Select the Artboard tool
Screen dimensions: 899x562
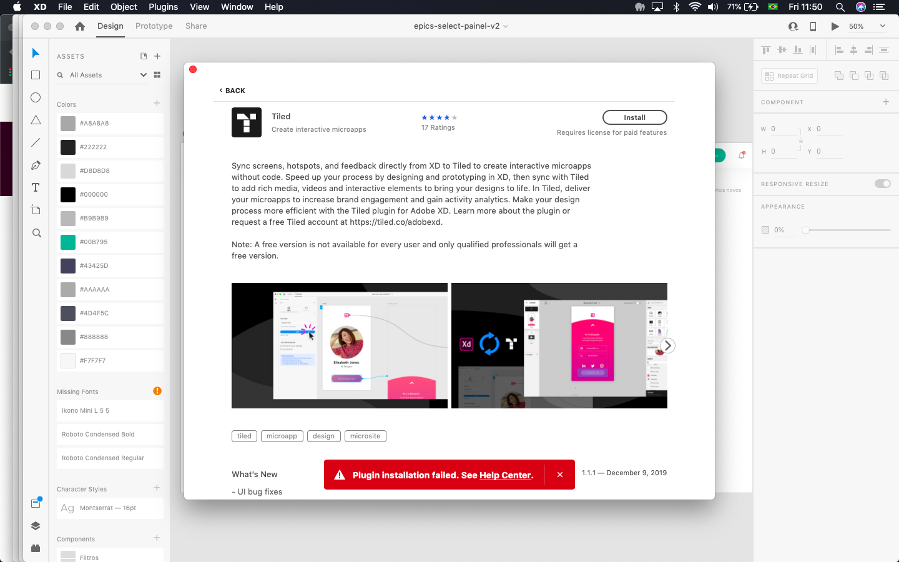coord(36,210)
